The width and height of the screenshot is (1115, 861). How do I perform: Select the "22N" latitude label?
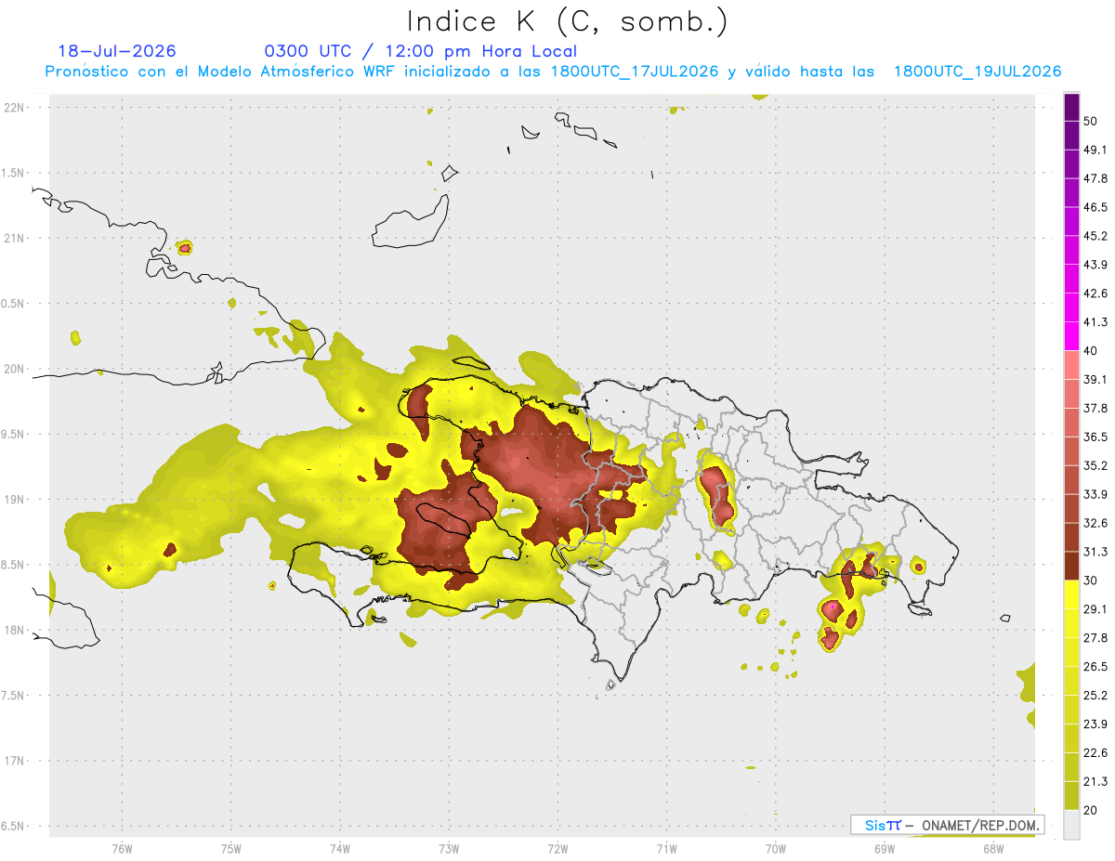coord(14,107)
